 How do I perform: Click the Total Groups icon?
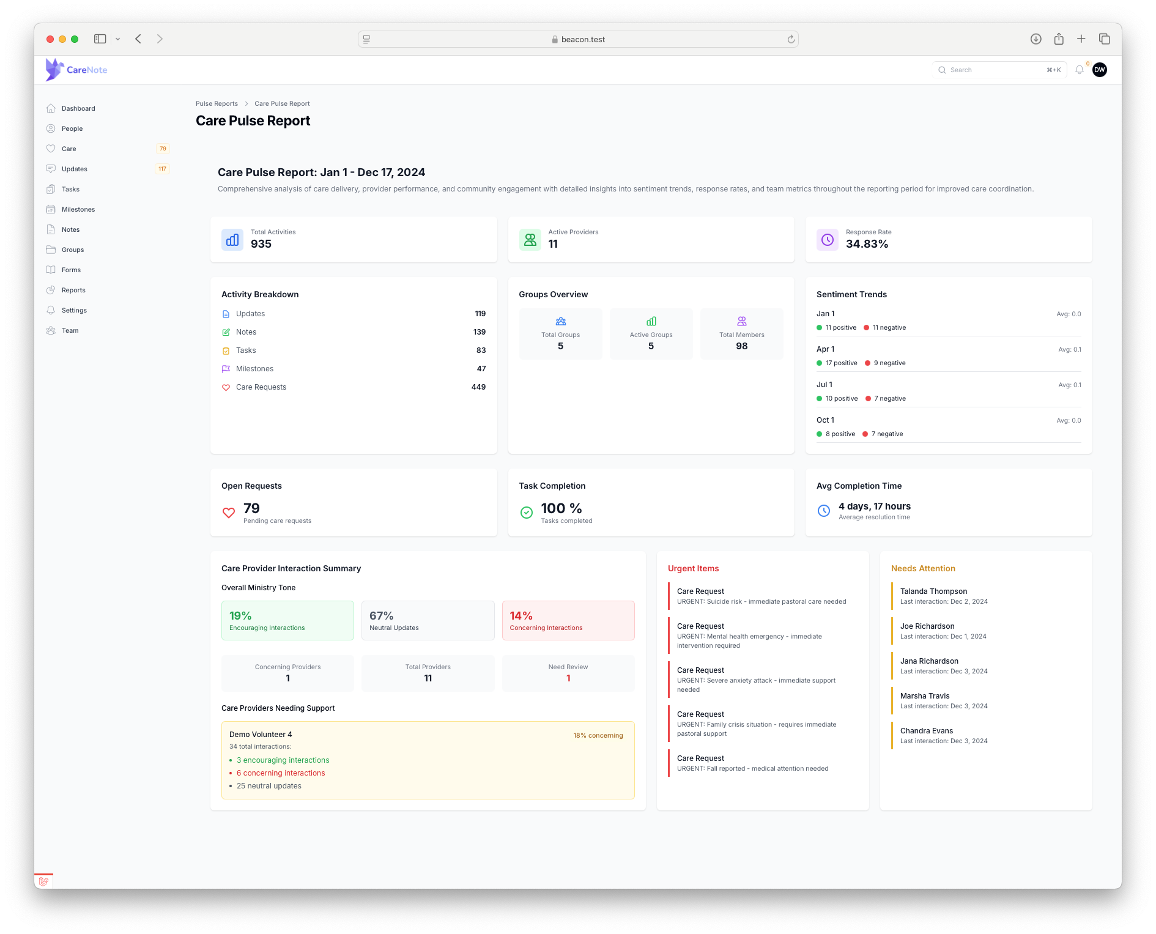click(561, 321)
